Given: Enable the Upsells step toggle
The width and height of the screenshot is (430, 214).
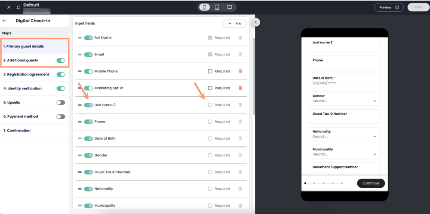Looking at the screenshot, I should [x=61, y=103].
